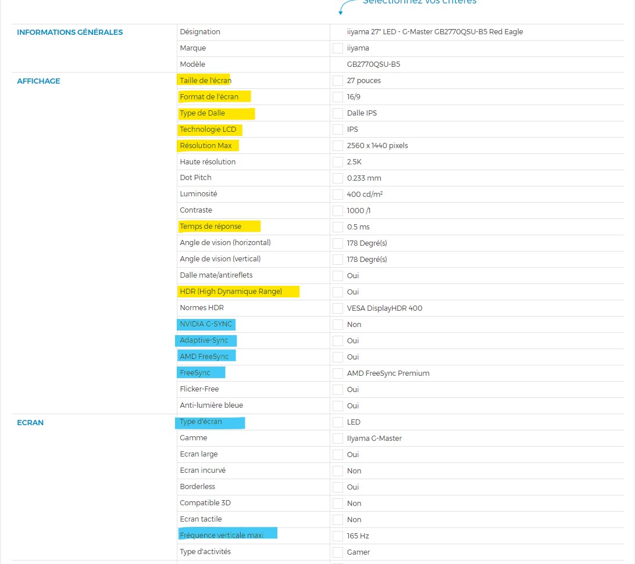Tick the Gamer Type d'activités checkbox

338,552
